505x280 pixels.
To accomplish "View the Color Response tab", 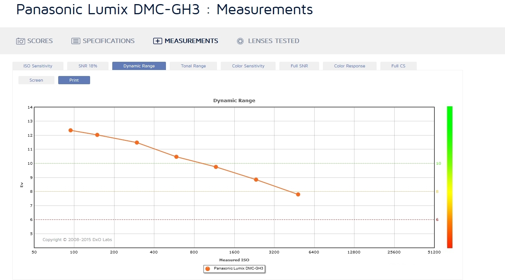I will click(x=350, y=66).
